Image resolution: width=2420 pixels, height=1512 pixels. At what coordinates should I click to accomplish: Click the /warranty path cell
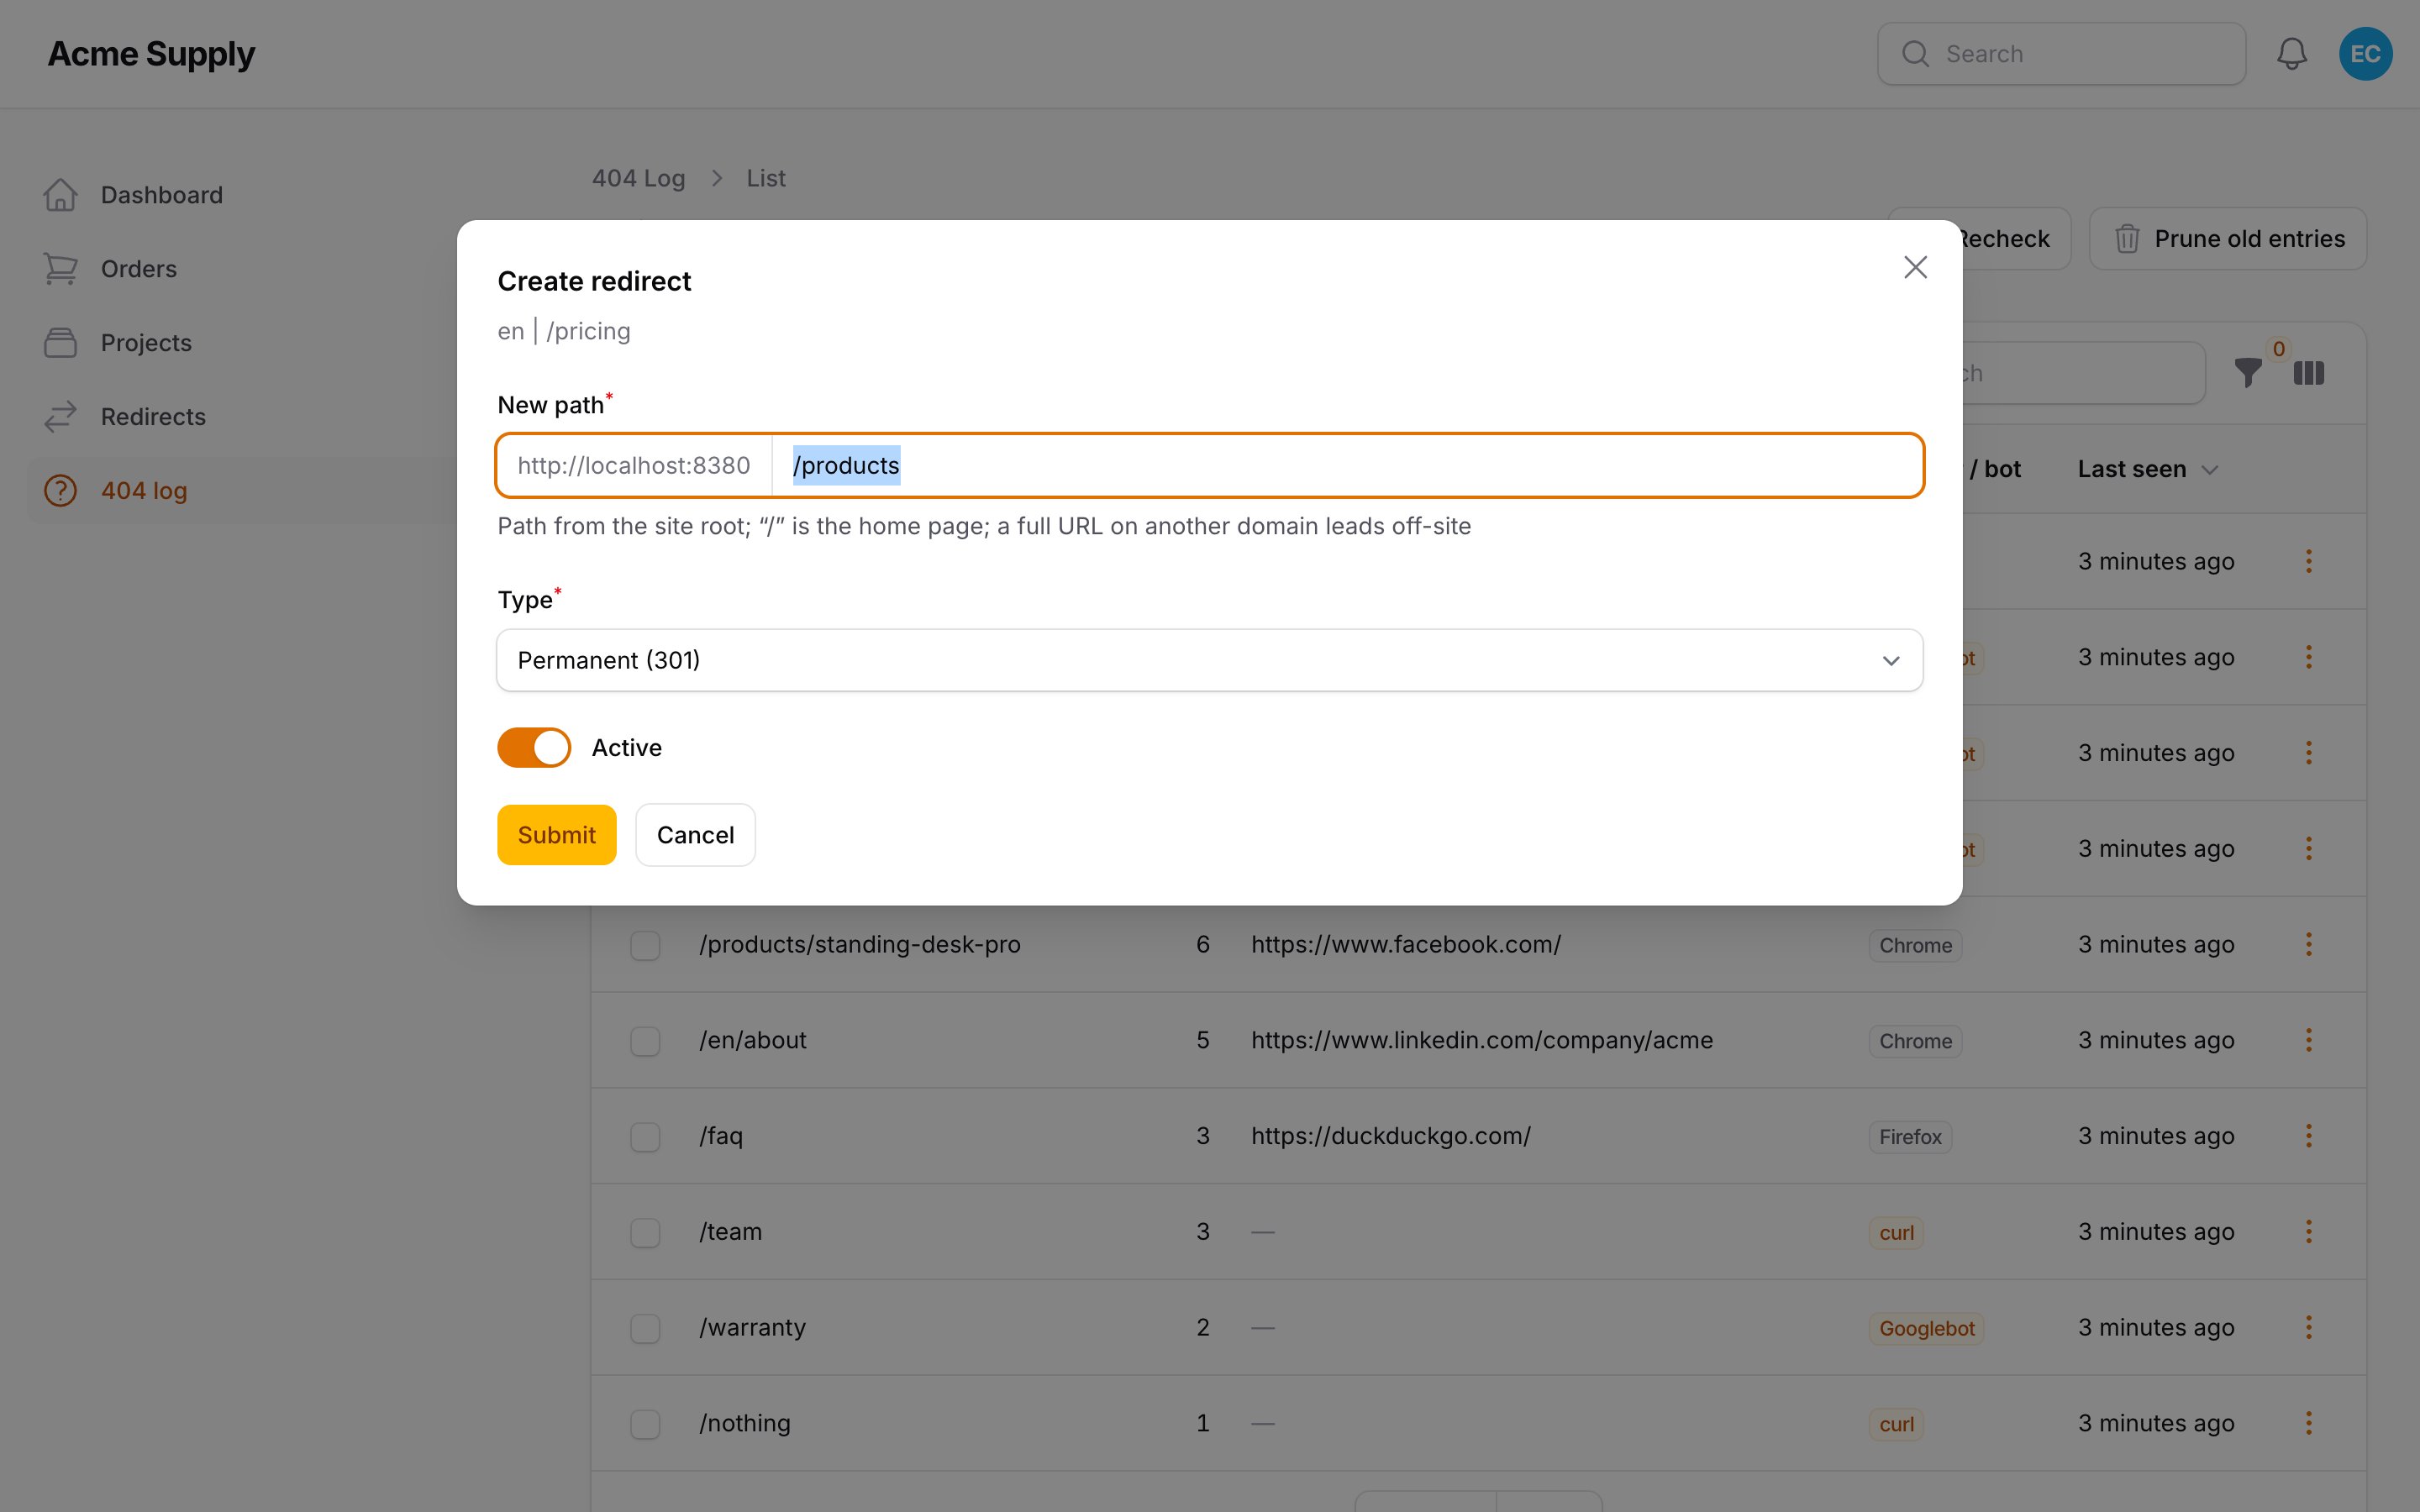(752, 1327)
